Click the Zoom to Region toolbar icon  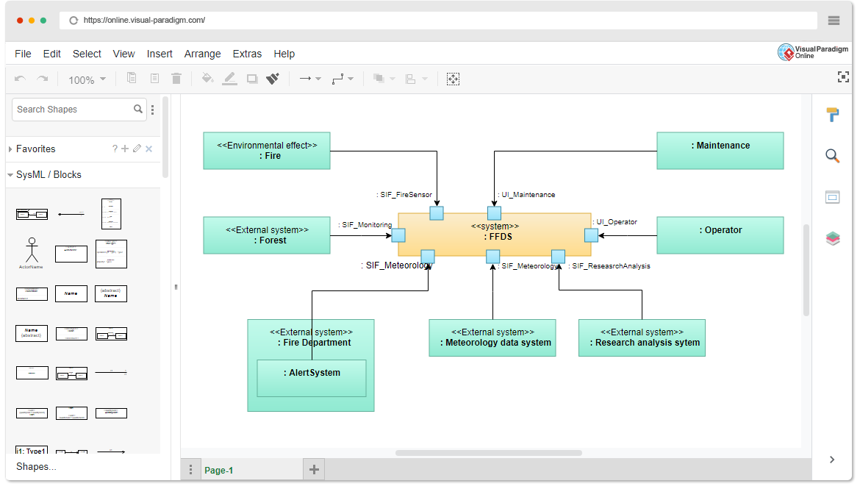[x=454, y=79]
